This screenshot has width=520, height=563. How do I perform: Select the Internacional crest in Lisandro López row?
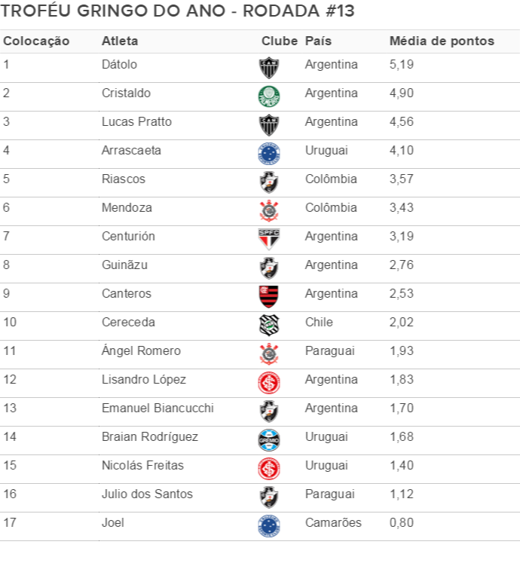(x=269, y=383)
